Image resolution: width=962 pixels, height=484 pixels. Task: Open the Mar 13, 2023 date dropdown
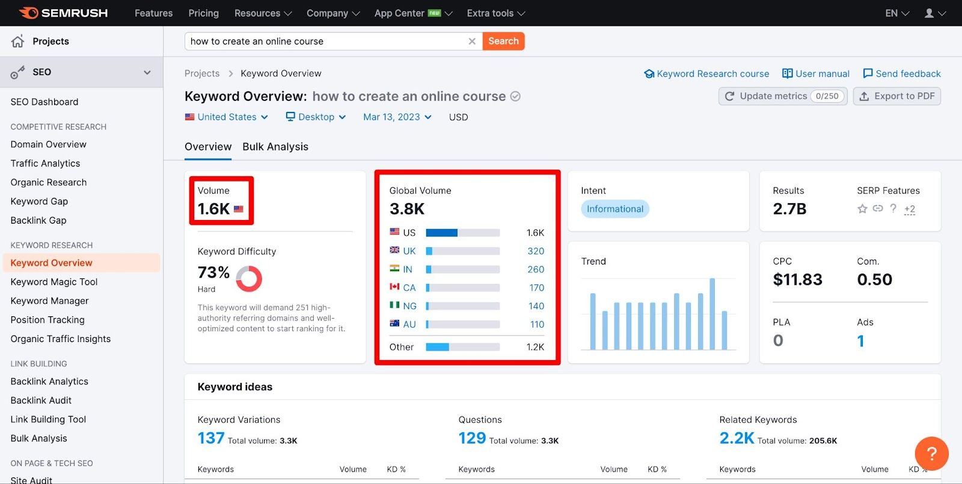point(397,117)
